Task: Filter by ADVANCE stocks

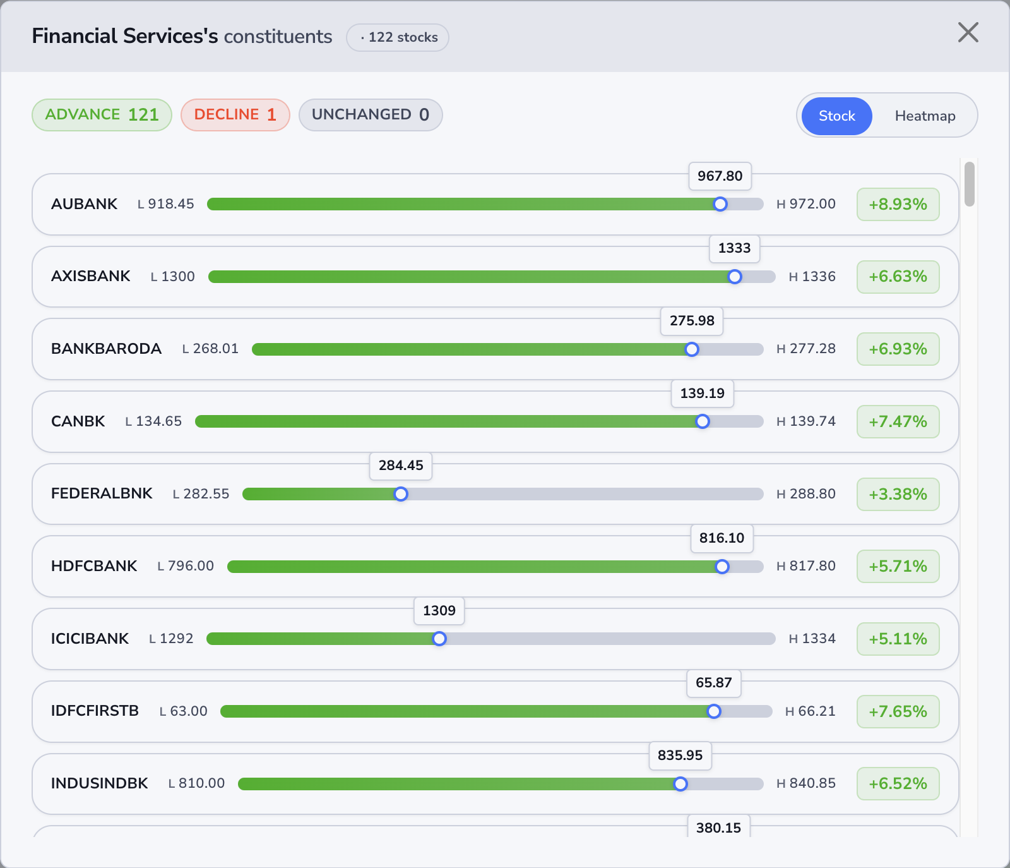Action: [x=102, y=114]
